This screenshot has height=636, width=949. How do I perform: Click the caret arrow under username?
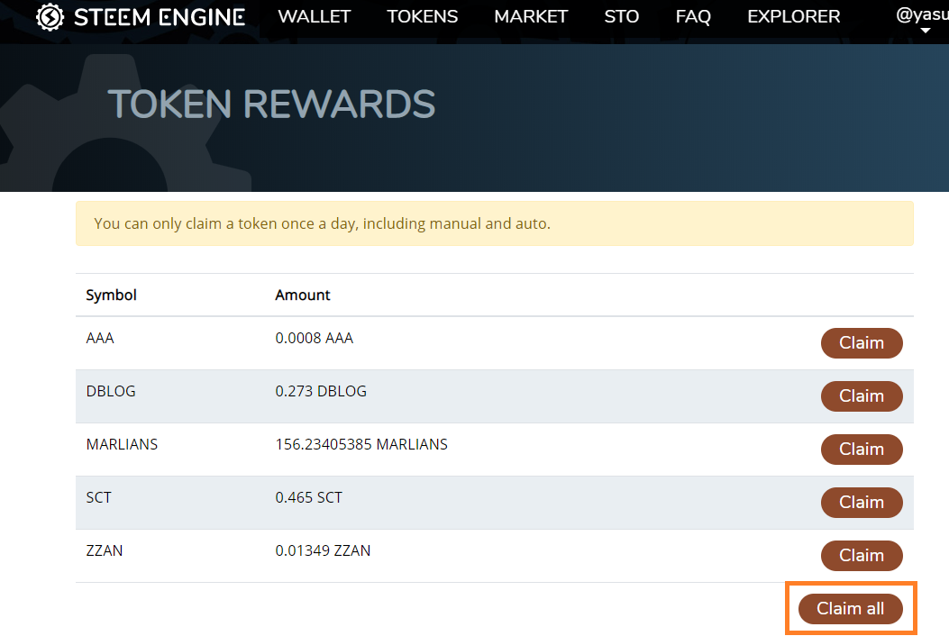(x=926, y=31)
